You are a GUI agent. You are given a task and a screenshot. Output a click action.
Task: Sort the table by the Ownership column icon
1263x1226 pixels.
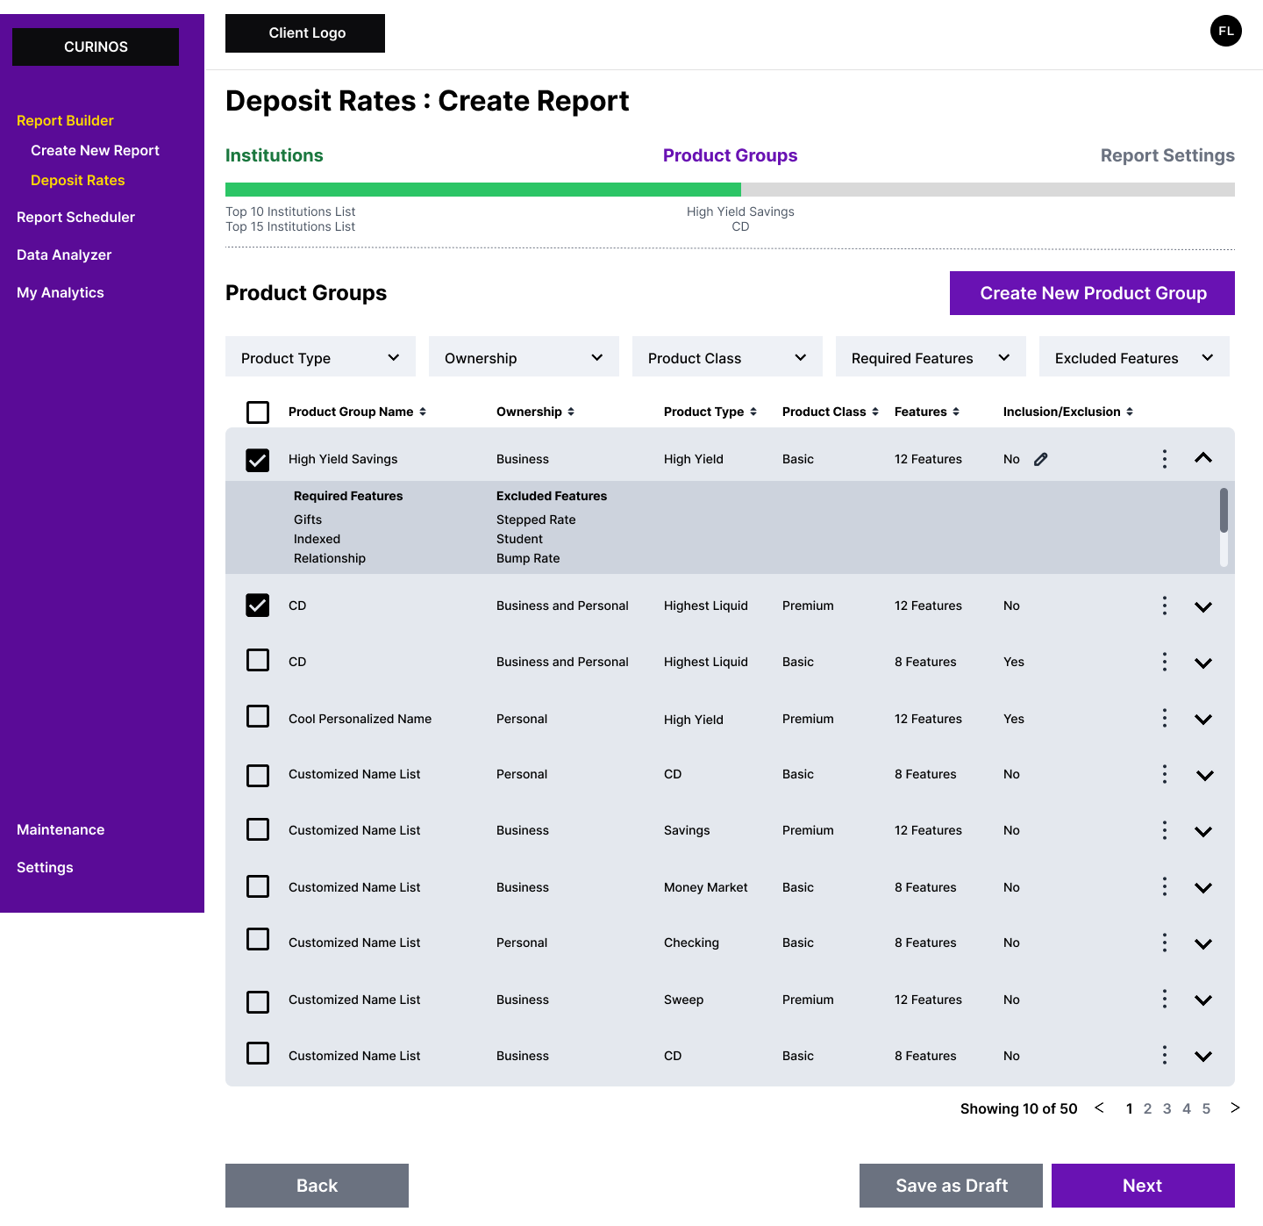pos(571,412)
